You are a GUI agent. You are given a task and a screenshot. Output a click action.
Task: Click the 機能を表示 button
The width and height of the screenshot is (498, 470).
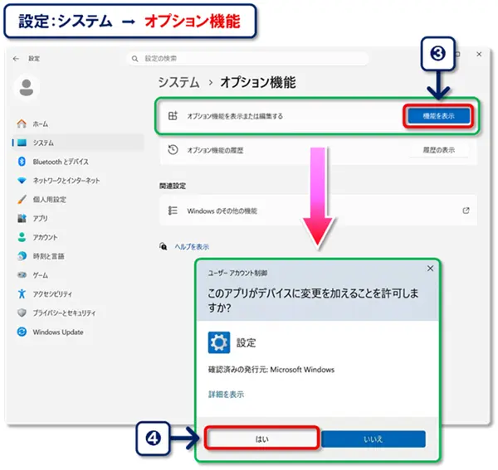tap(438, 116)
